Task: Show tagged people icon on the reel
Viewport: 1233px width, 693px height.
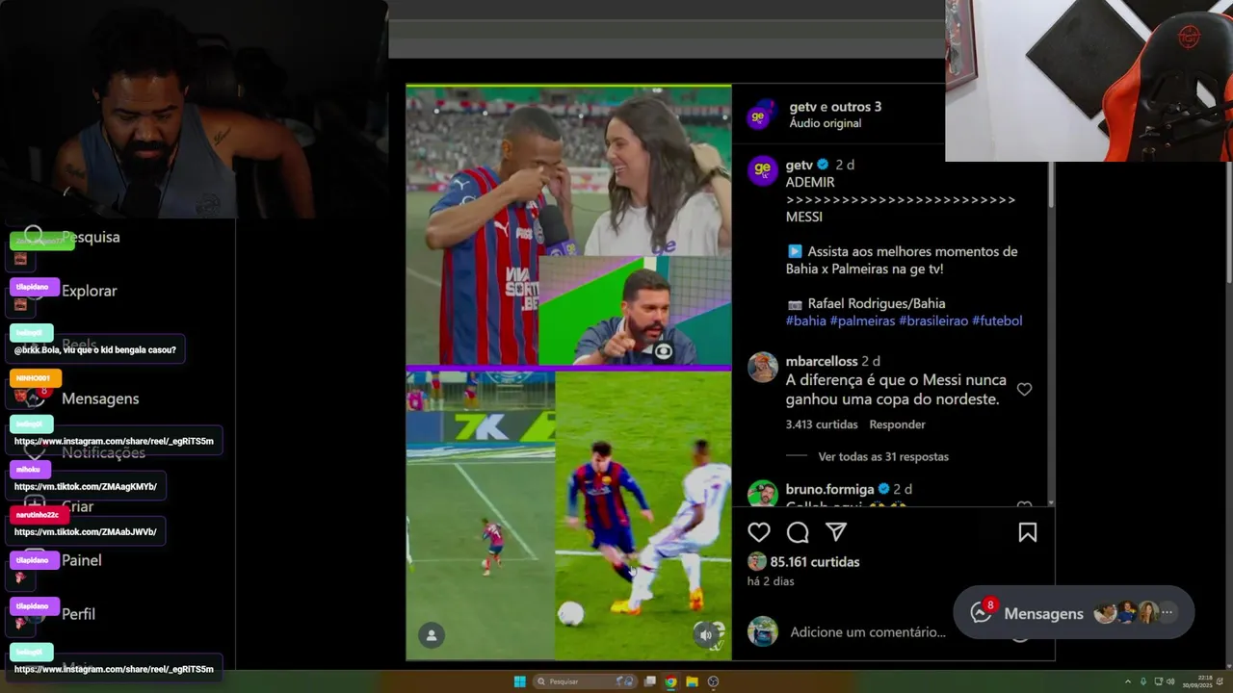Action: click(432, 635)
